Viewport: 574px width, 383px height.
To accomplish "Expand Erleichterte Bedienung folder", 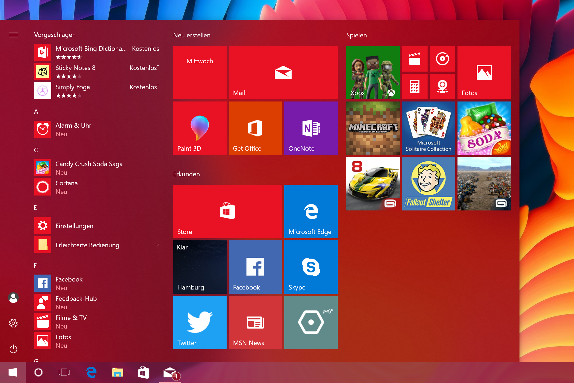I will click(x=97, y=245).
